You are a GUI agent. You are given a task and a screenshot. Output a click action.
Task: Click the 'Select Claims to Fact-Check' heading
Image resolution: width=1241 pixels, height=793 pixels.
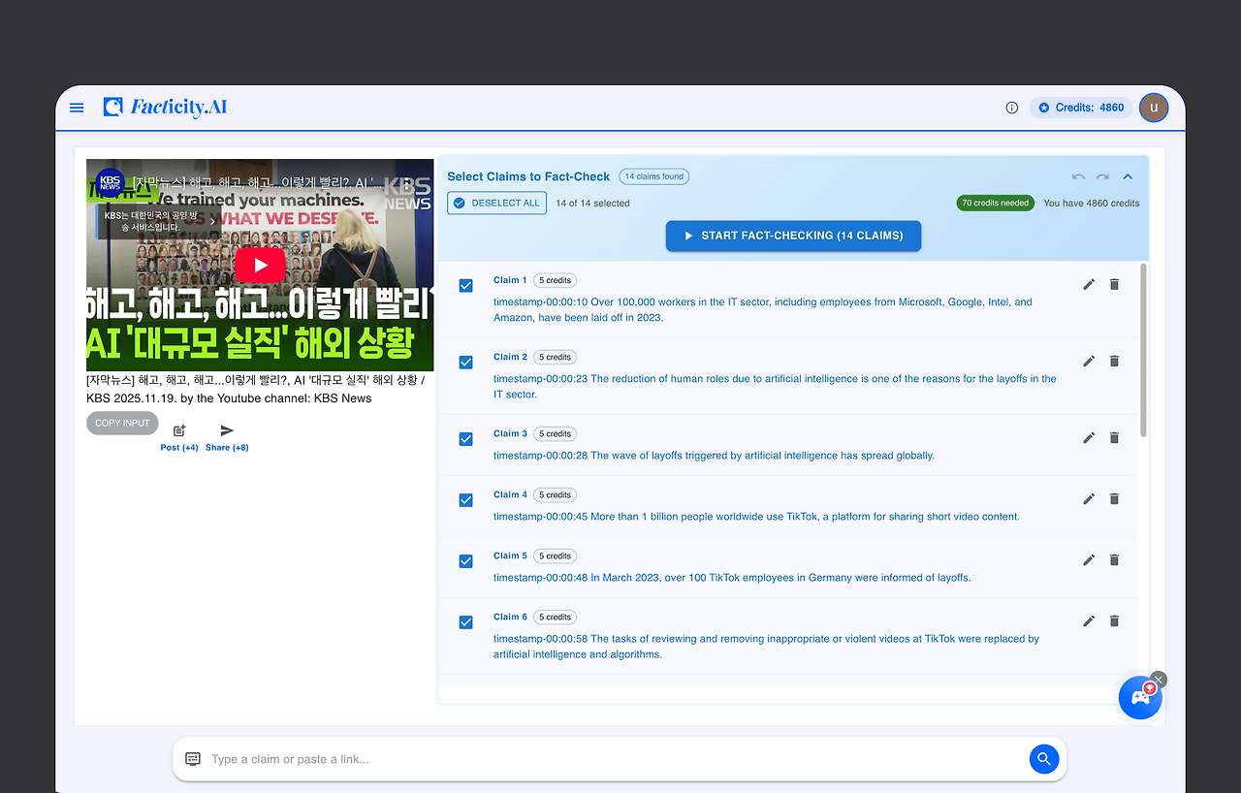[528, 176]
